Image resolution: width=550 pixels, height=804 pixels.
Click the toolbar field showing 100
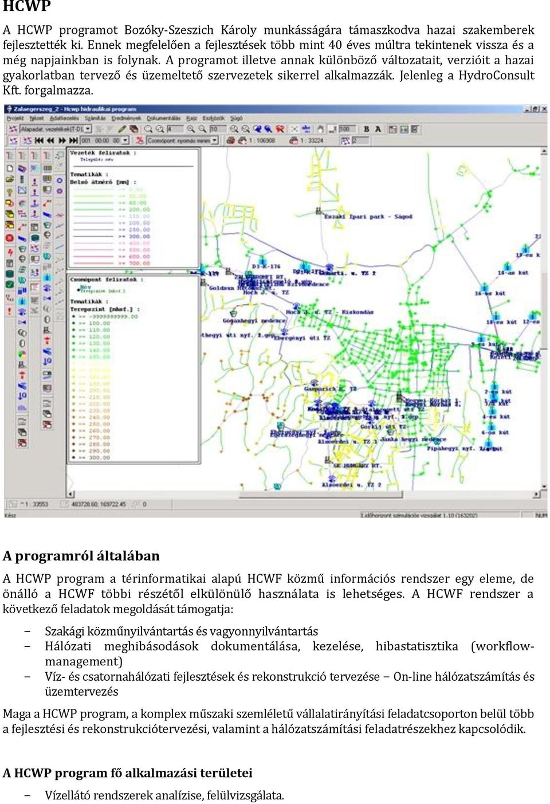pos(347,130)
